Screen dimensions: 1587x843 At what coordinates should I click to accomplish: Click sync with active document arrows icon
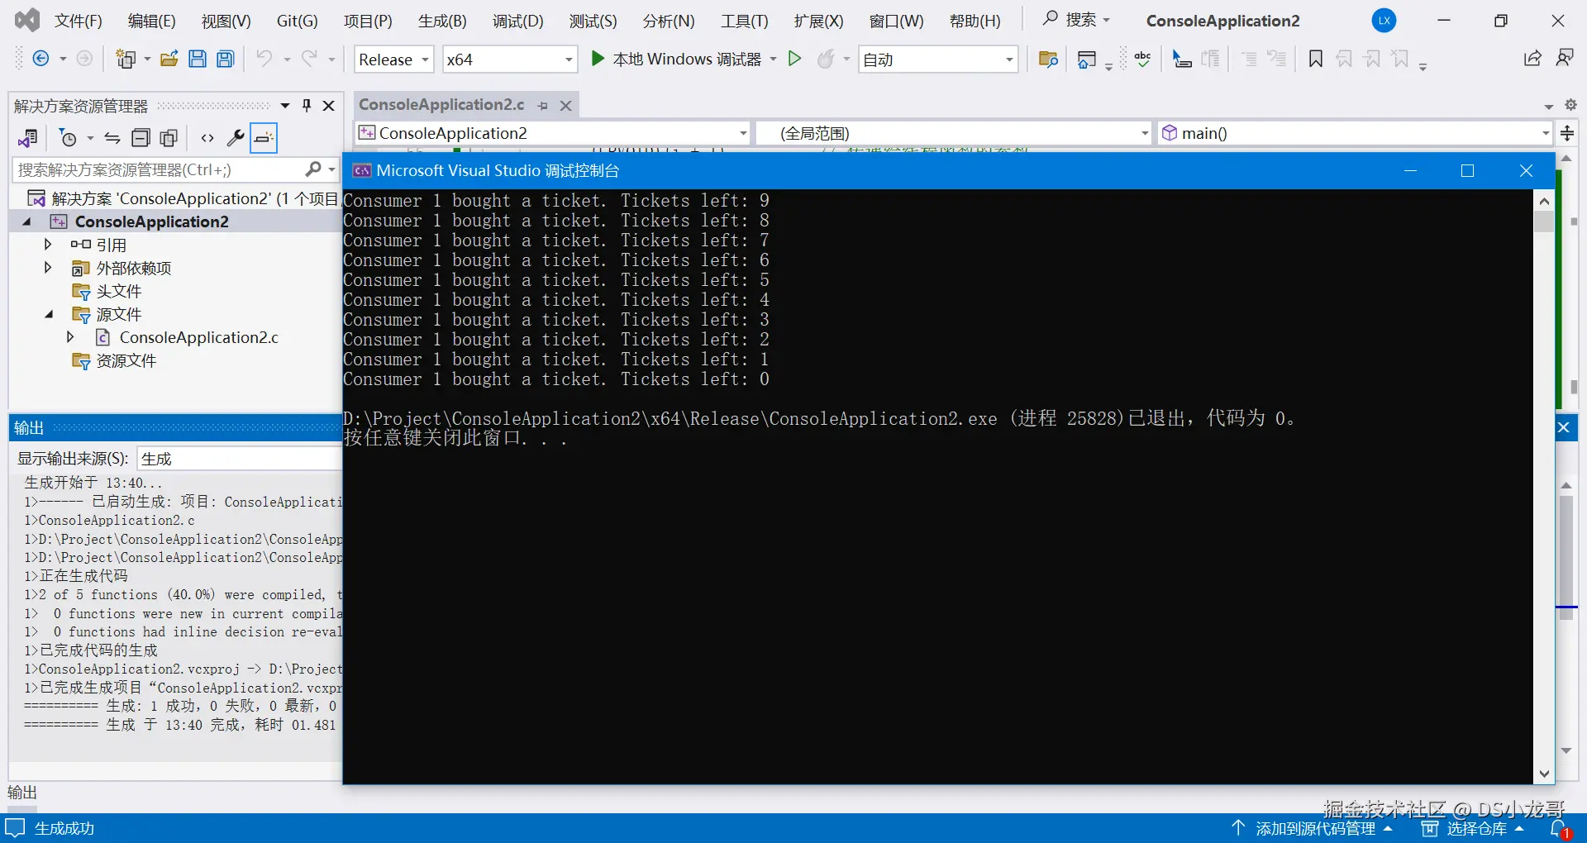112,138
